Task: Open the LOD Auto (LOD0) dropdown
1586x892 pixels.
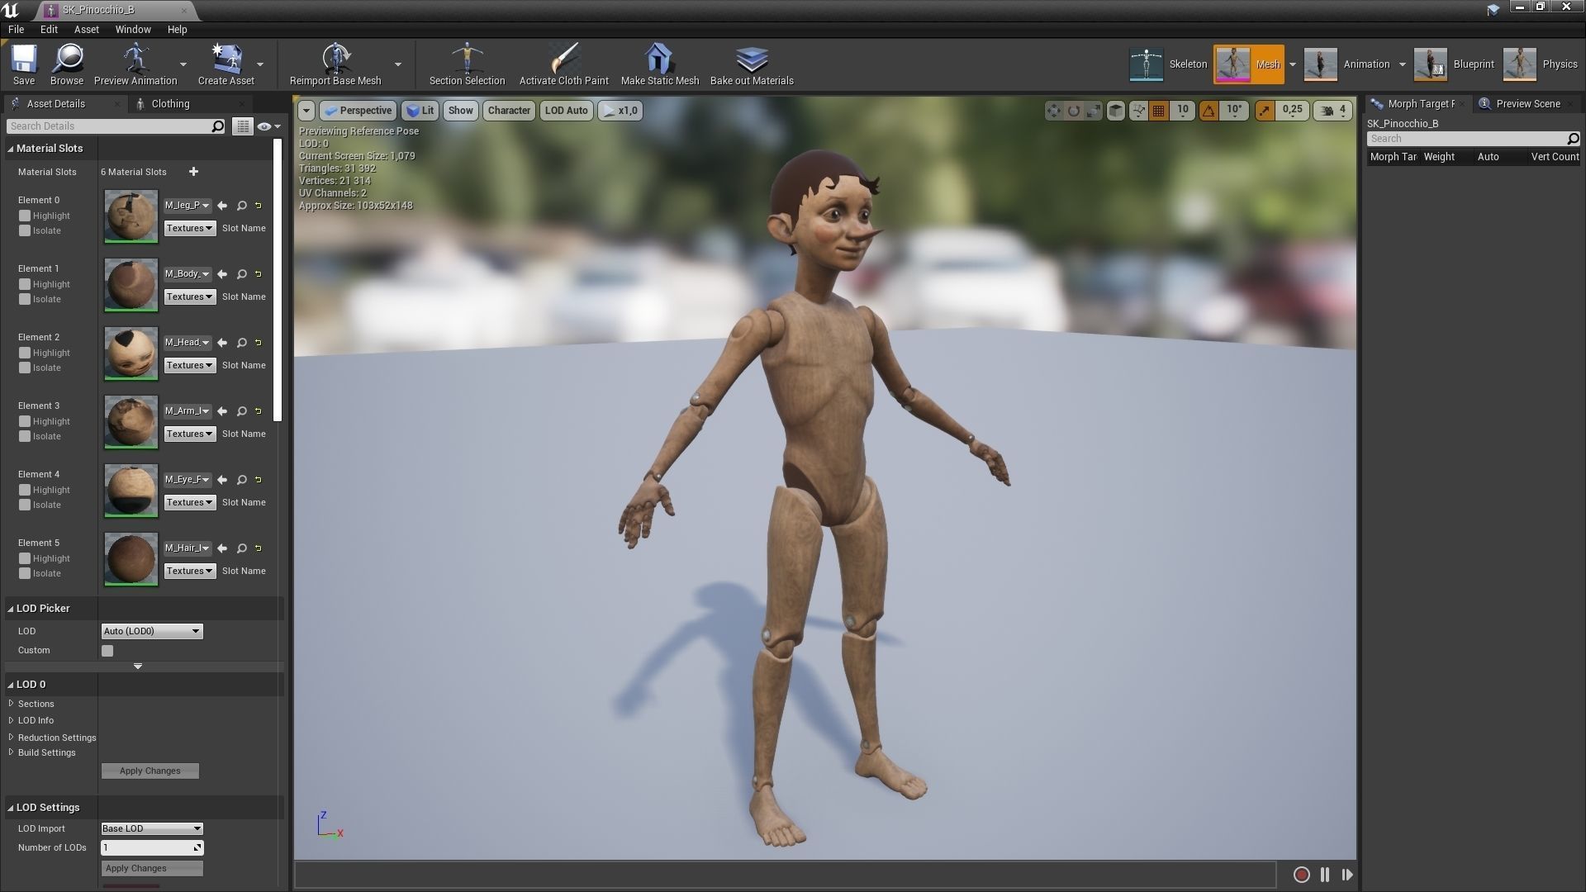Action: click(152, 631)
